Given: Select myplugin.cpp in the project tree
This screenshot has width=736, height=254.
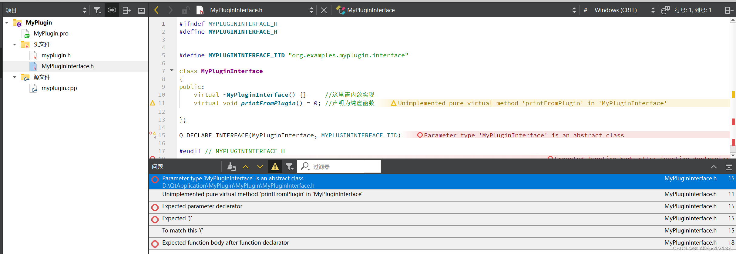Looking at the screenshot, I should pos(59,88).
